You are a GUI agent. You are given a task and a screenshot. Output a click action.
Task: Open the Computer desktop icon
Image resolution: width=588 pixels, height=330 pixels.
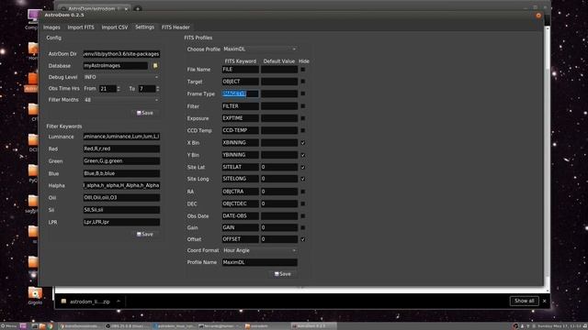[33, 19]
